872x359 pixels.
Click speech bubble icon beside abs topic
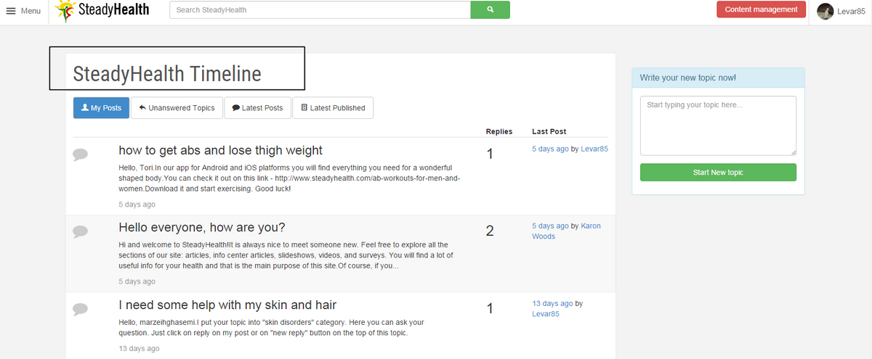[81, 154]
